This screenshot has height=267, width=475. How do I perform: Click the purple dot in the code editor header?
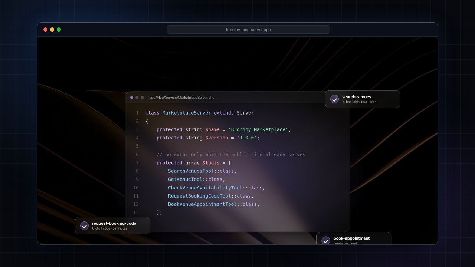coord(132,98)
